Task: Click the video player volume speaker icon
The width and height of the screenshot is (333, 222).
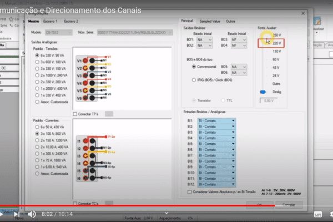Action: (32, 214)
